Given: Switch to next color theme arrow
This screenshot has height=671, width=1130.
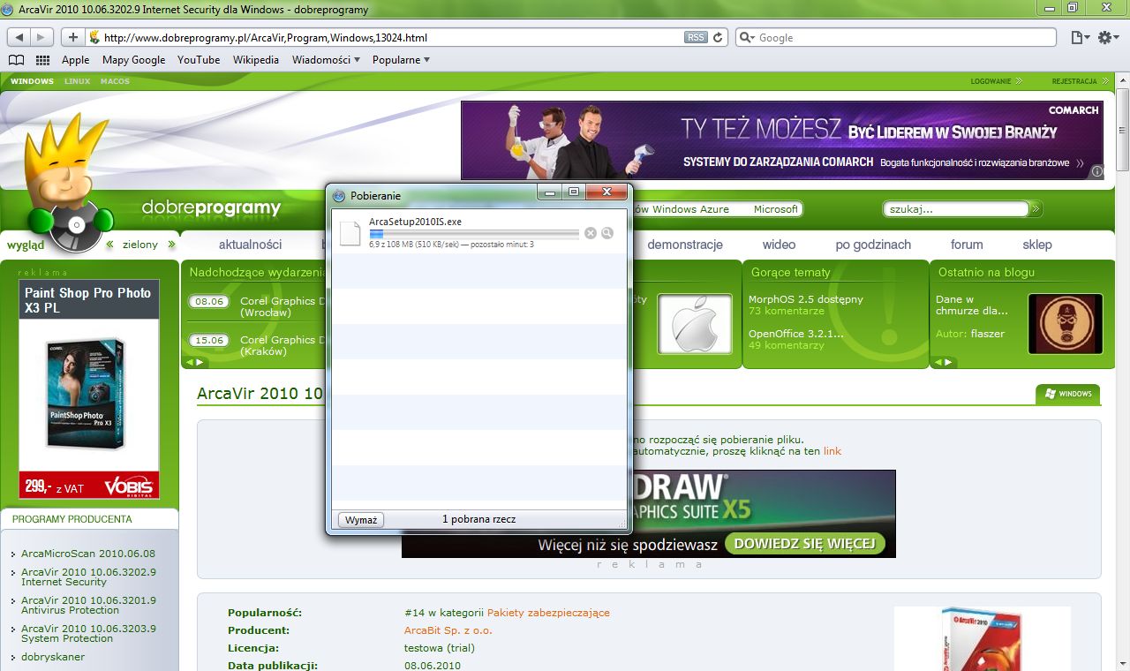Looking at the screenshot, I should [x=171, y=245].
